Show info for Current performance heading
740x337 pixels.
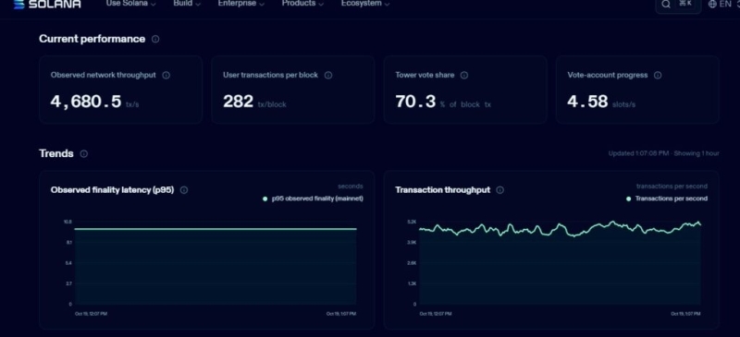tap(155, 39)
